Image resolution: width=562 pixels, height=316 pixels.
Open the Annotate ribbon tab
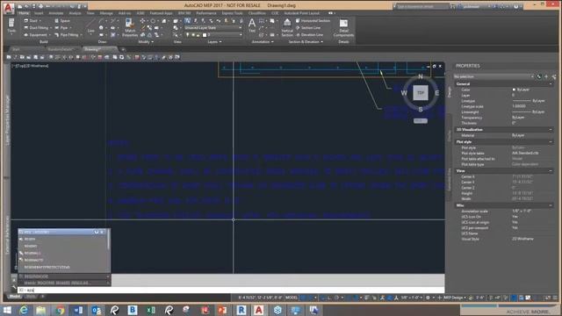tap(56, 13)
